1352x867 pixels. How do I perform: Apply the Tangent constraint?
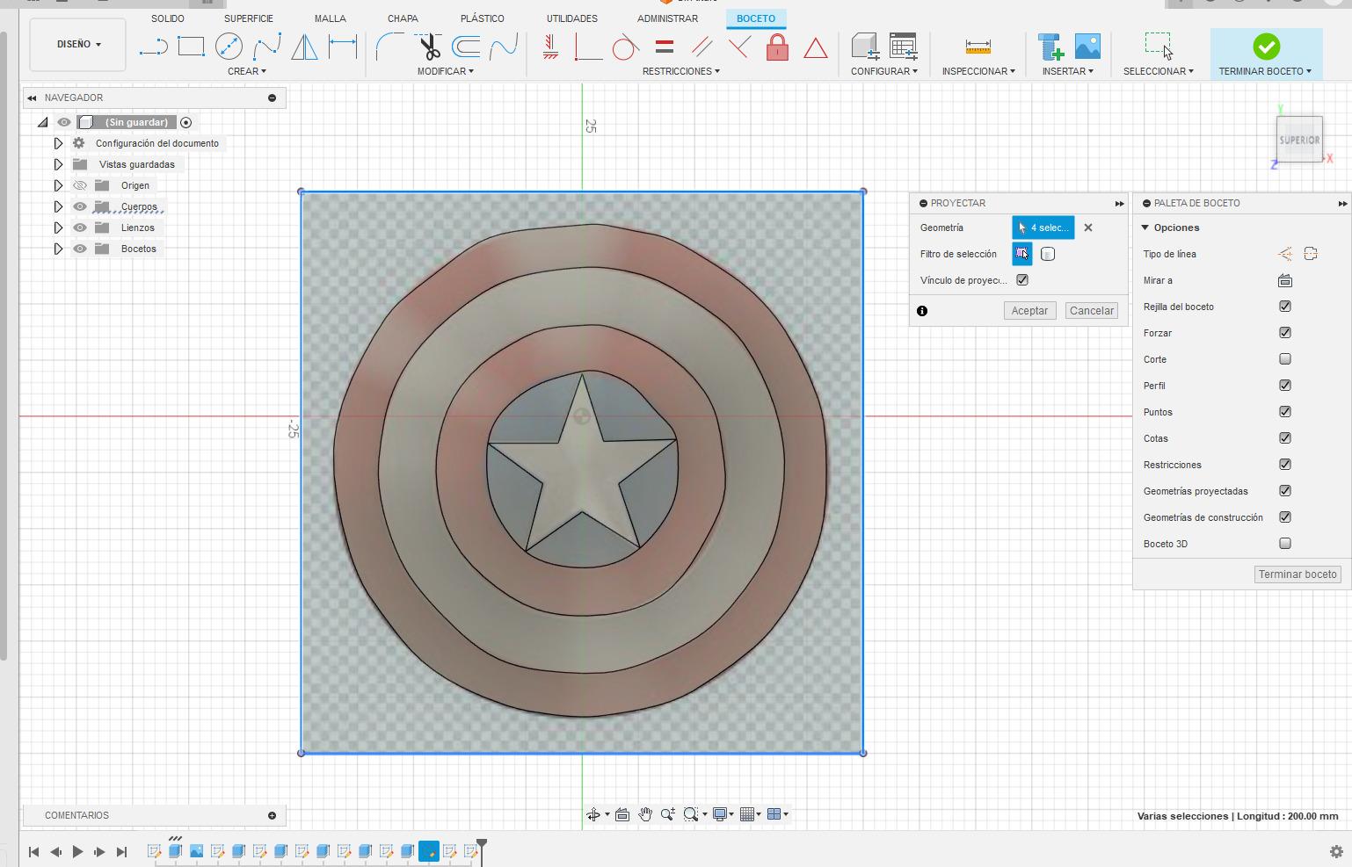click(x=625, y=47)
